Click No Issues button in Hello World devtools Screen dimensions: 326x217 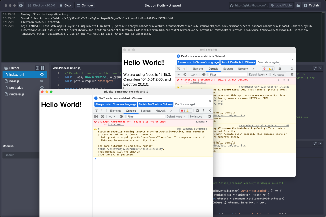(x=278, y=75)
